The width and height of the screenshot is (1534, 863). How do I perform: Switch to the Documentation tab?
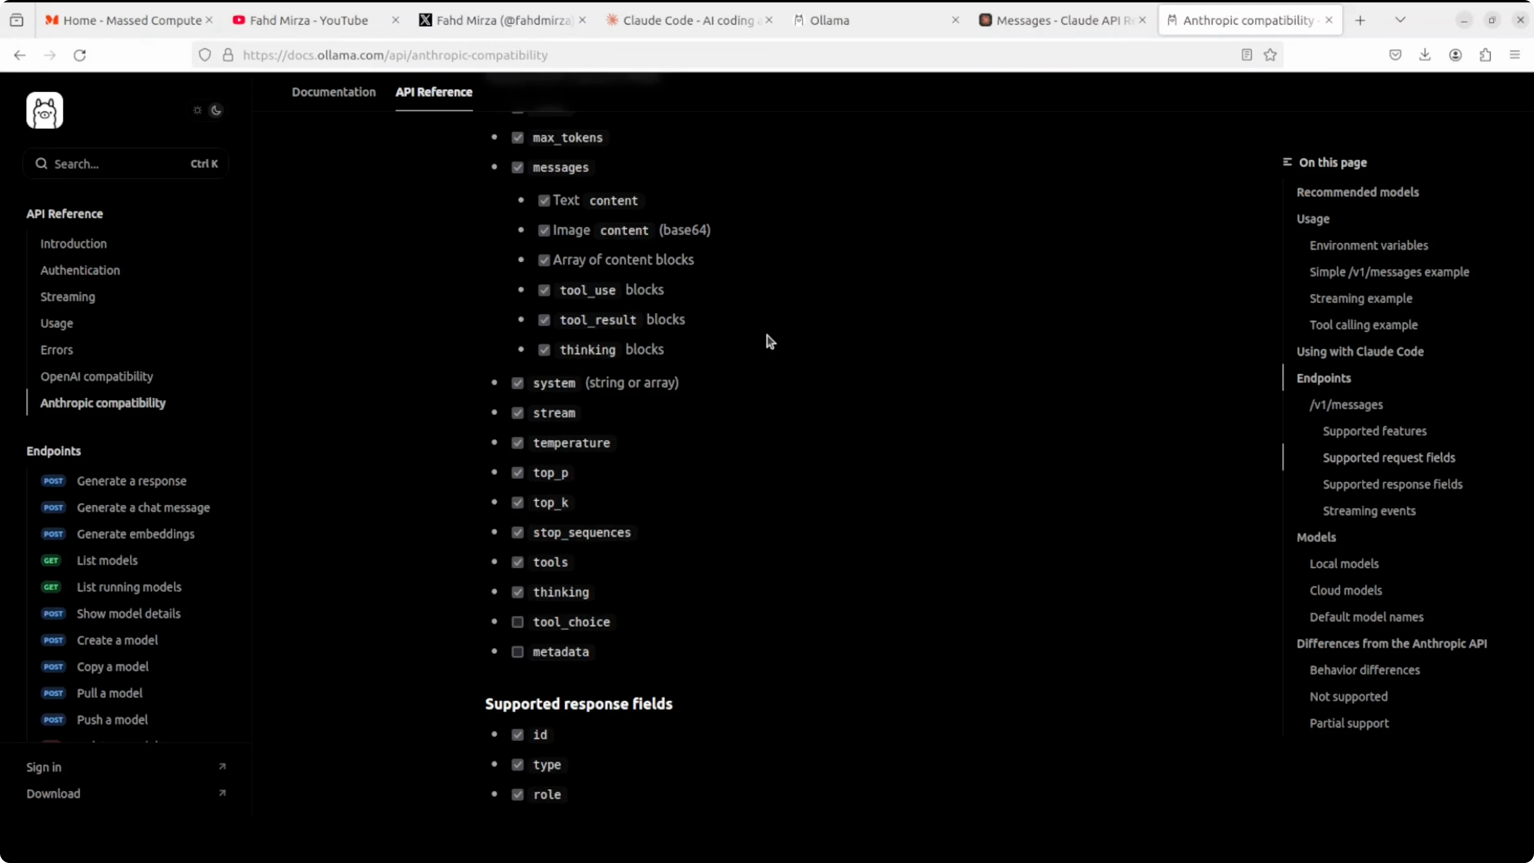[x=333, y=92]
